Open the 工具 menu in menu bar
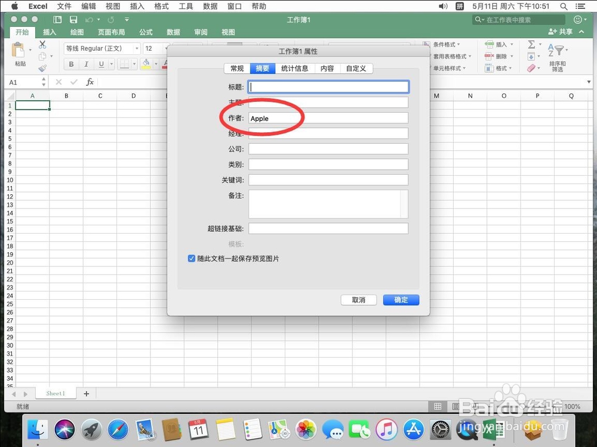This screenshot has width=597, height=447. tap(186, 6)
